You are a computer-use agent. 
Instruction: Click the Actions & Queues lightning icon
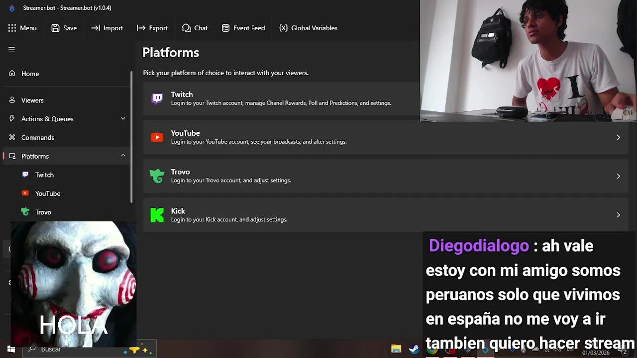coord(12,119)
